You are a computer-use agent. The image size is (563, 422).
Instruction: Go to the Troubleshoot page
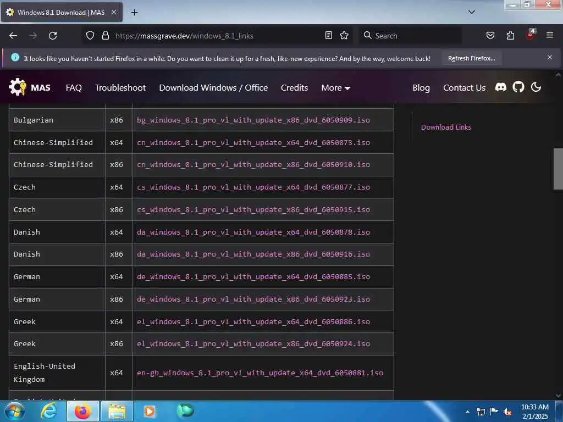click(120, 88)
